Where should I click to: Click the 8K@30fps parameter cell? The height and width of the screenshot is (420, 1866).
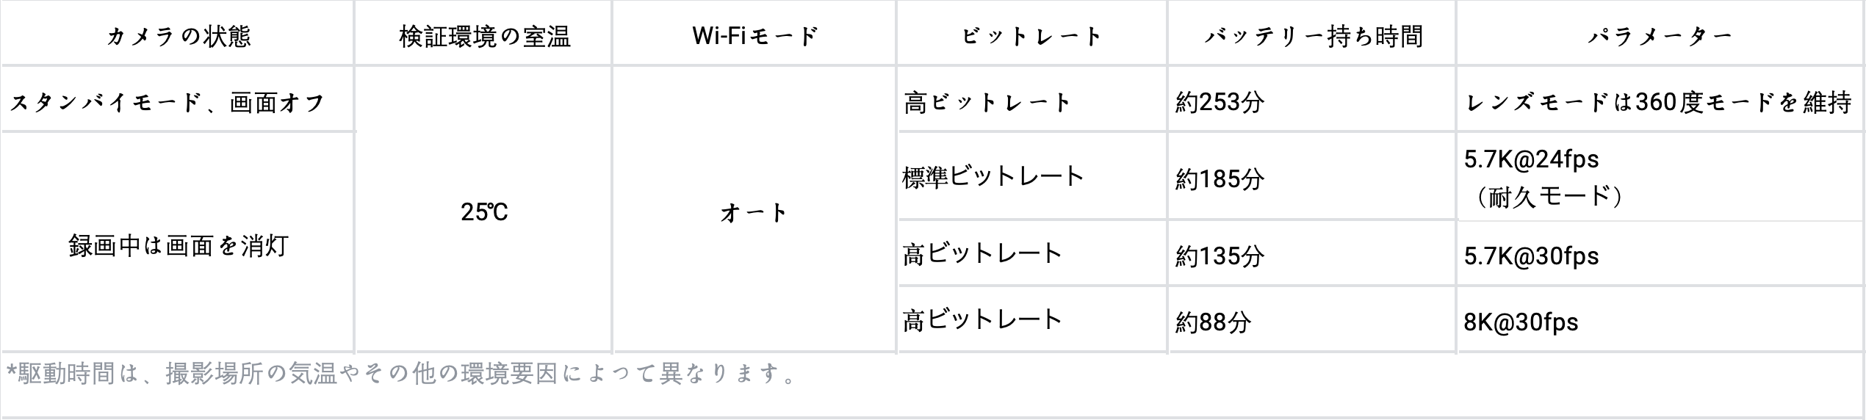tap(1521, 322)
